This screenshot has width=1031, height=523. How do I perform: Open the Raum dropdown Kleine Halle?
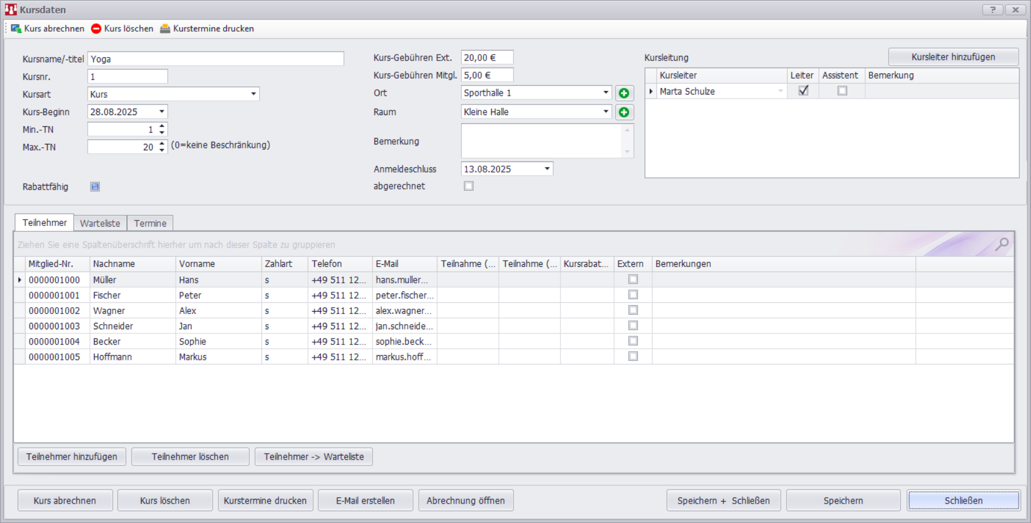point(606,112)
